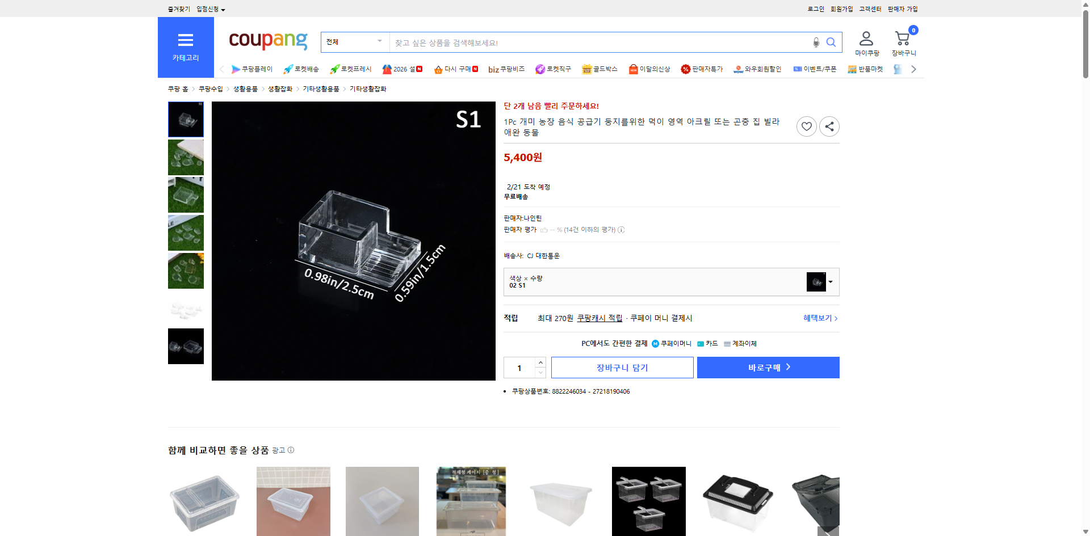Open the 카테고리 hamburger menu
Image resolution: width=1090 pixels, height=536 pixels.
(x=186, y=41)
